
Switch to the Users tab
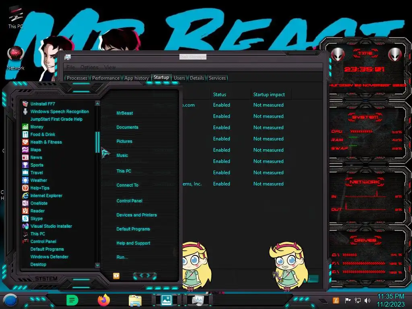pos(179,78)
